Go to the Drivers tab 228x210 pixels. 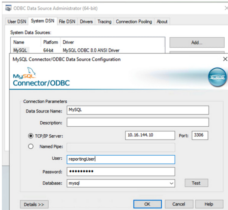click(86, 22)
